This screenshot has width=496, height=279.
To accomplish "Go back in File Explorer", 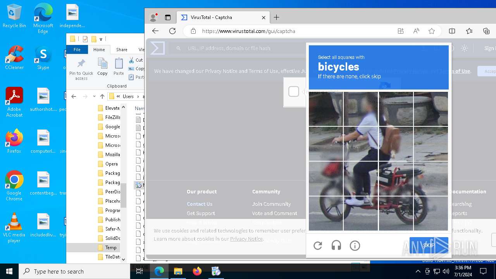I will point(74,96).
